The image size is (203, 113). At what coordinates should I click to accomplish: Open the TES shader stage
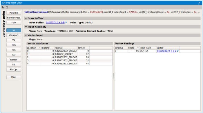click(14, 50)
